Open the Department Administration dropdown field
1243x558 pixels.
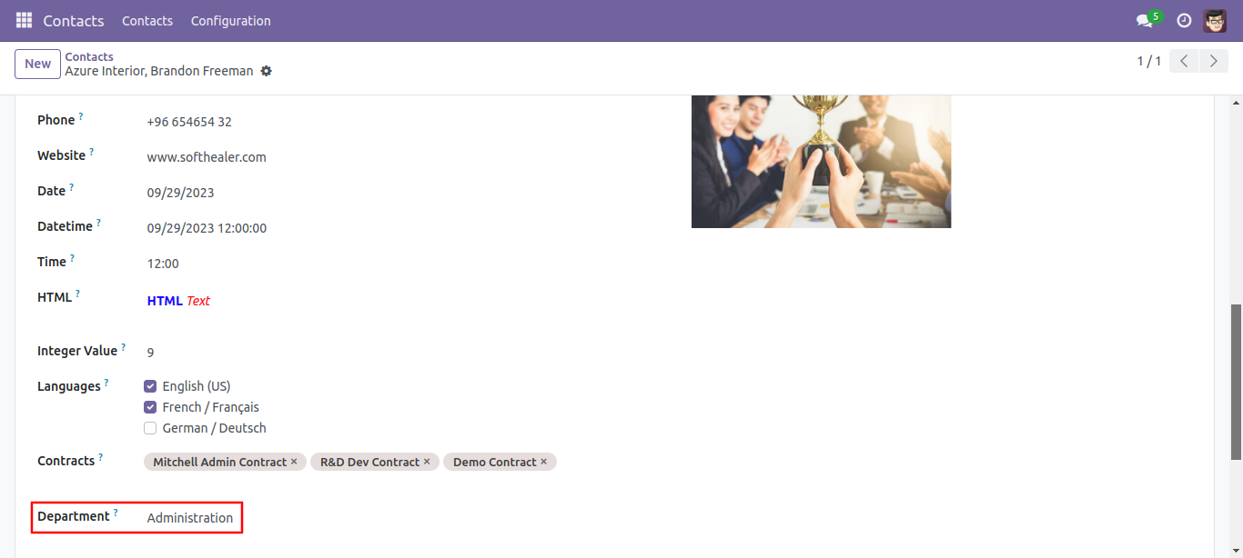tap(190, 518)
